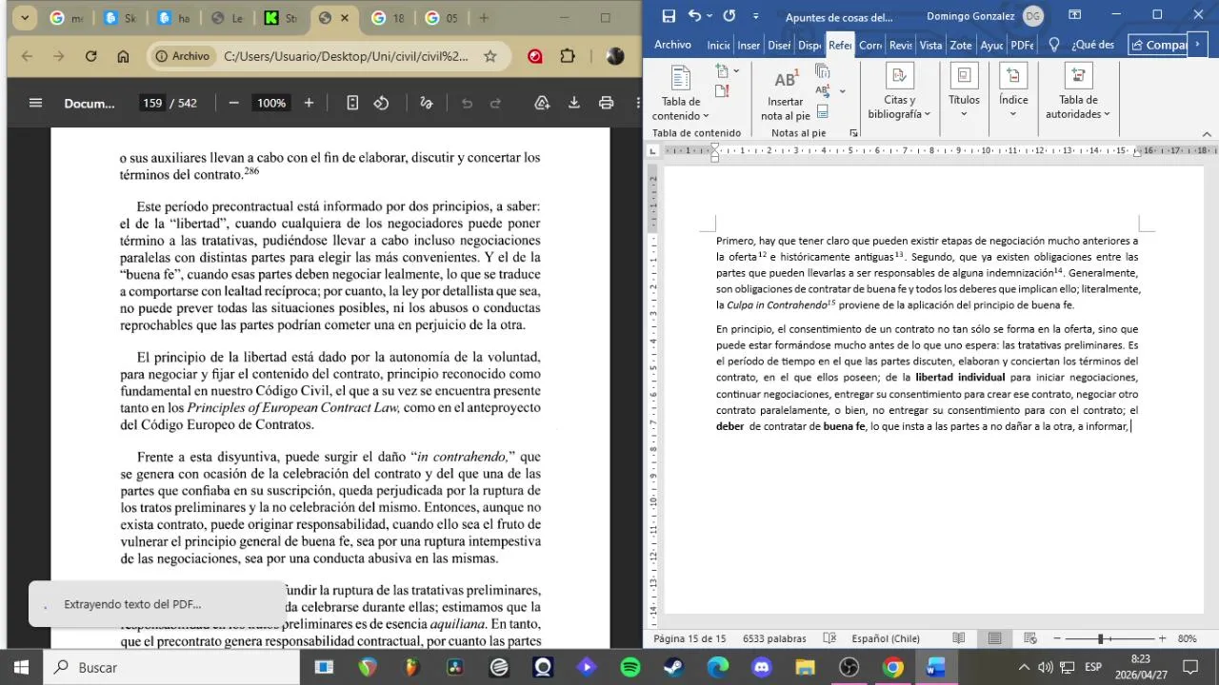Click the Windows taskbar Buscar search box

pyautogui.click(x=172, y=668)
